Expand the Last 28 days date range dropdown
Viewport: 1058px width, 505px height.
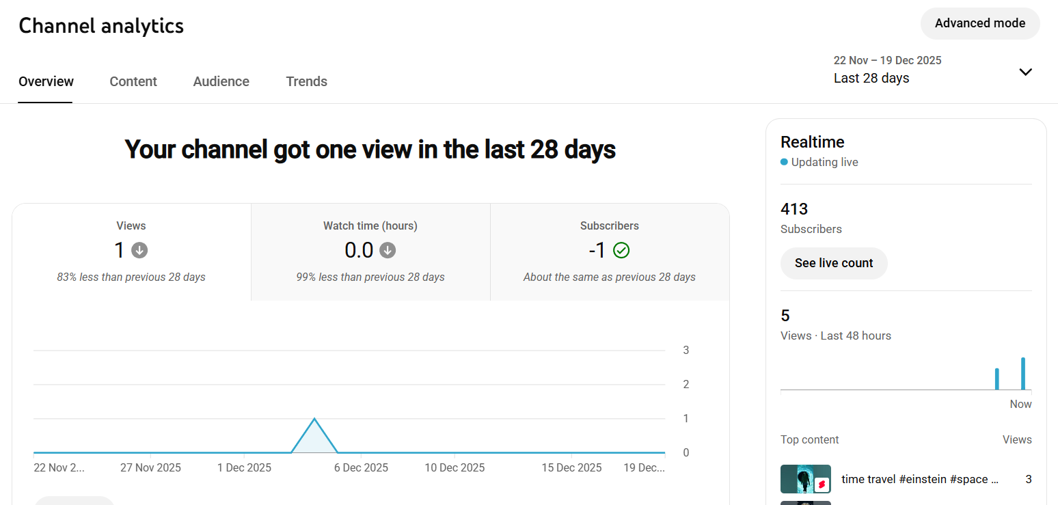(x=1025, y=72)
